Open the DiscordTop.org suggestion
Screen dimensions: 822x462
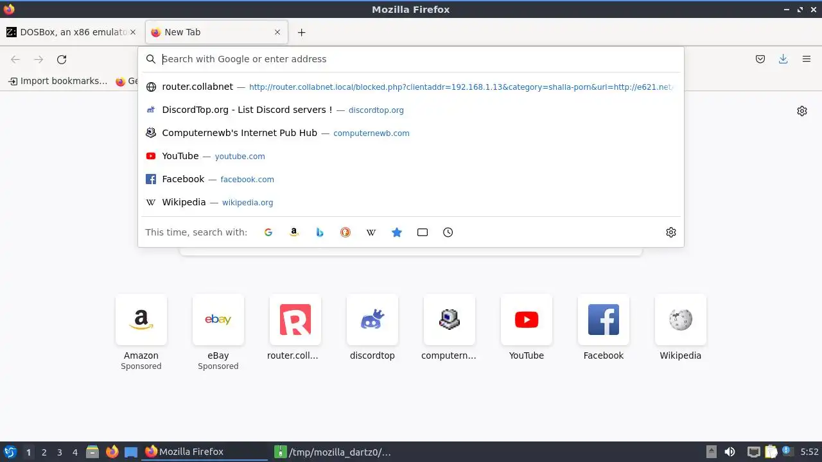[x=411, y=110]
